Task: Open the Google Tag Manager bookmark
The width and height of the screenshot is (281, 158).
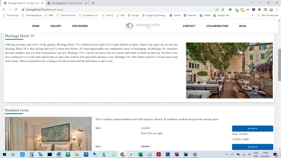Action: point(154,15)
